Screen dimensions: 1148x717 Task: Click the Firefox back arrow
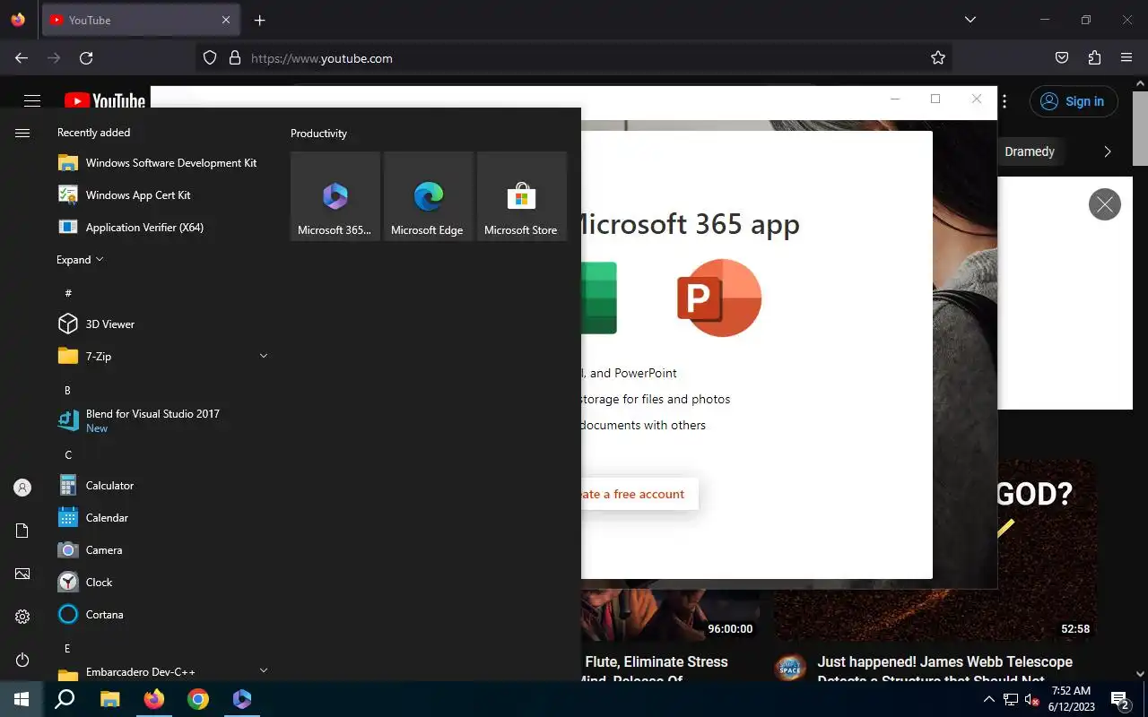coord(22,58)
